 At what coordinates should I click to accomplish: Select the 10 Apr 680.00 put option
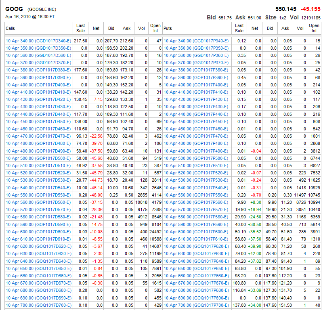coord(196,291)
